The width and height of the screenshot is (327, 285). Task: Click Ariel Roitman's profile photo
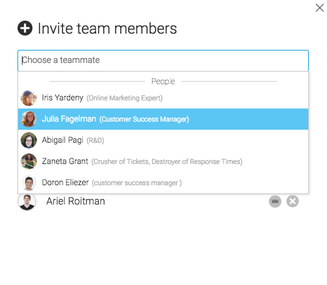pos(27,201)
